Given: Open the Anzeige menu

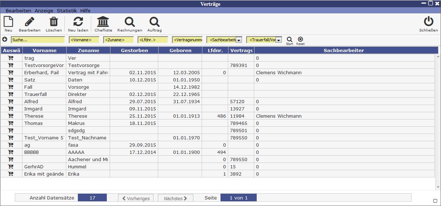Looking at the screenshot, I should pyautogui.click(x=44, y=11).
